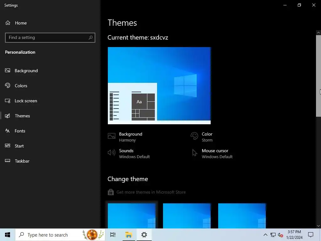Click the Taskbar icon in sidebar

coord(8,161)
